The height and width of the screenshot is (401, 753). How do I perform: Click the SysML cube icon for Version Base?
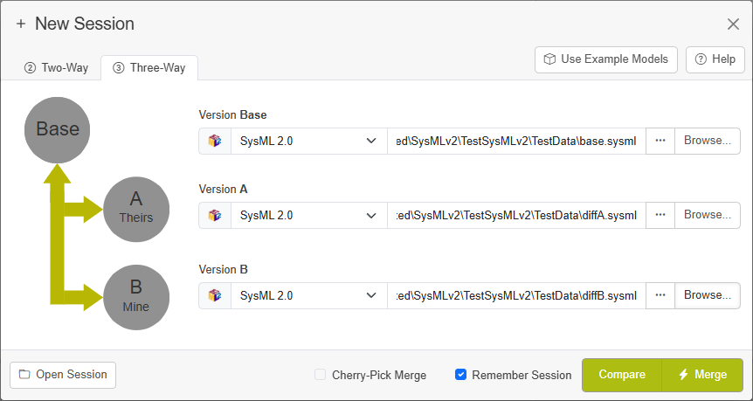215,141
